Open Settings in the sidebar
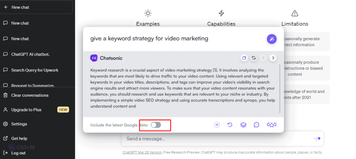The height and width of the screenshot is (159, 356). [x=19, y=124]
